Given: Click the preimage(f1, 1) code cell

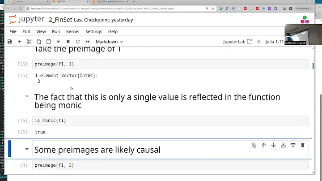Looking at the screenshot, I should 170,64.
